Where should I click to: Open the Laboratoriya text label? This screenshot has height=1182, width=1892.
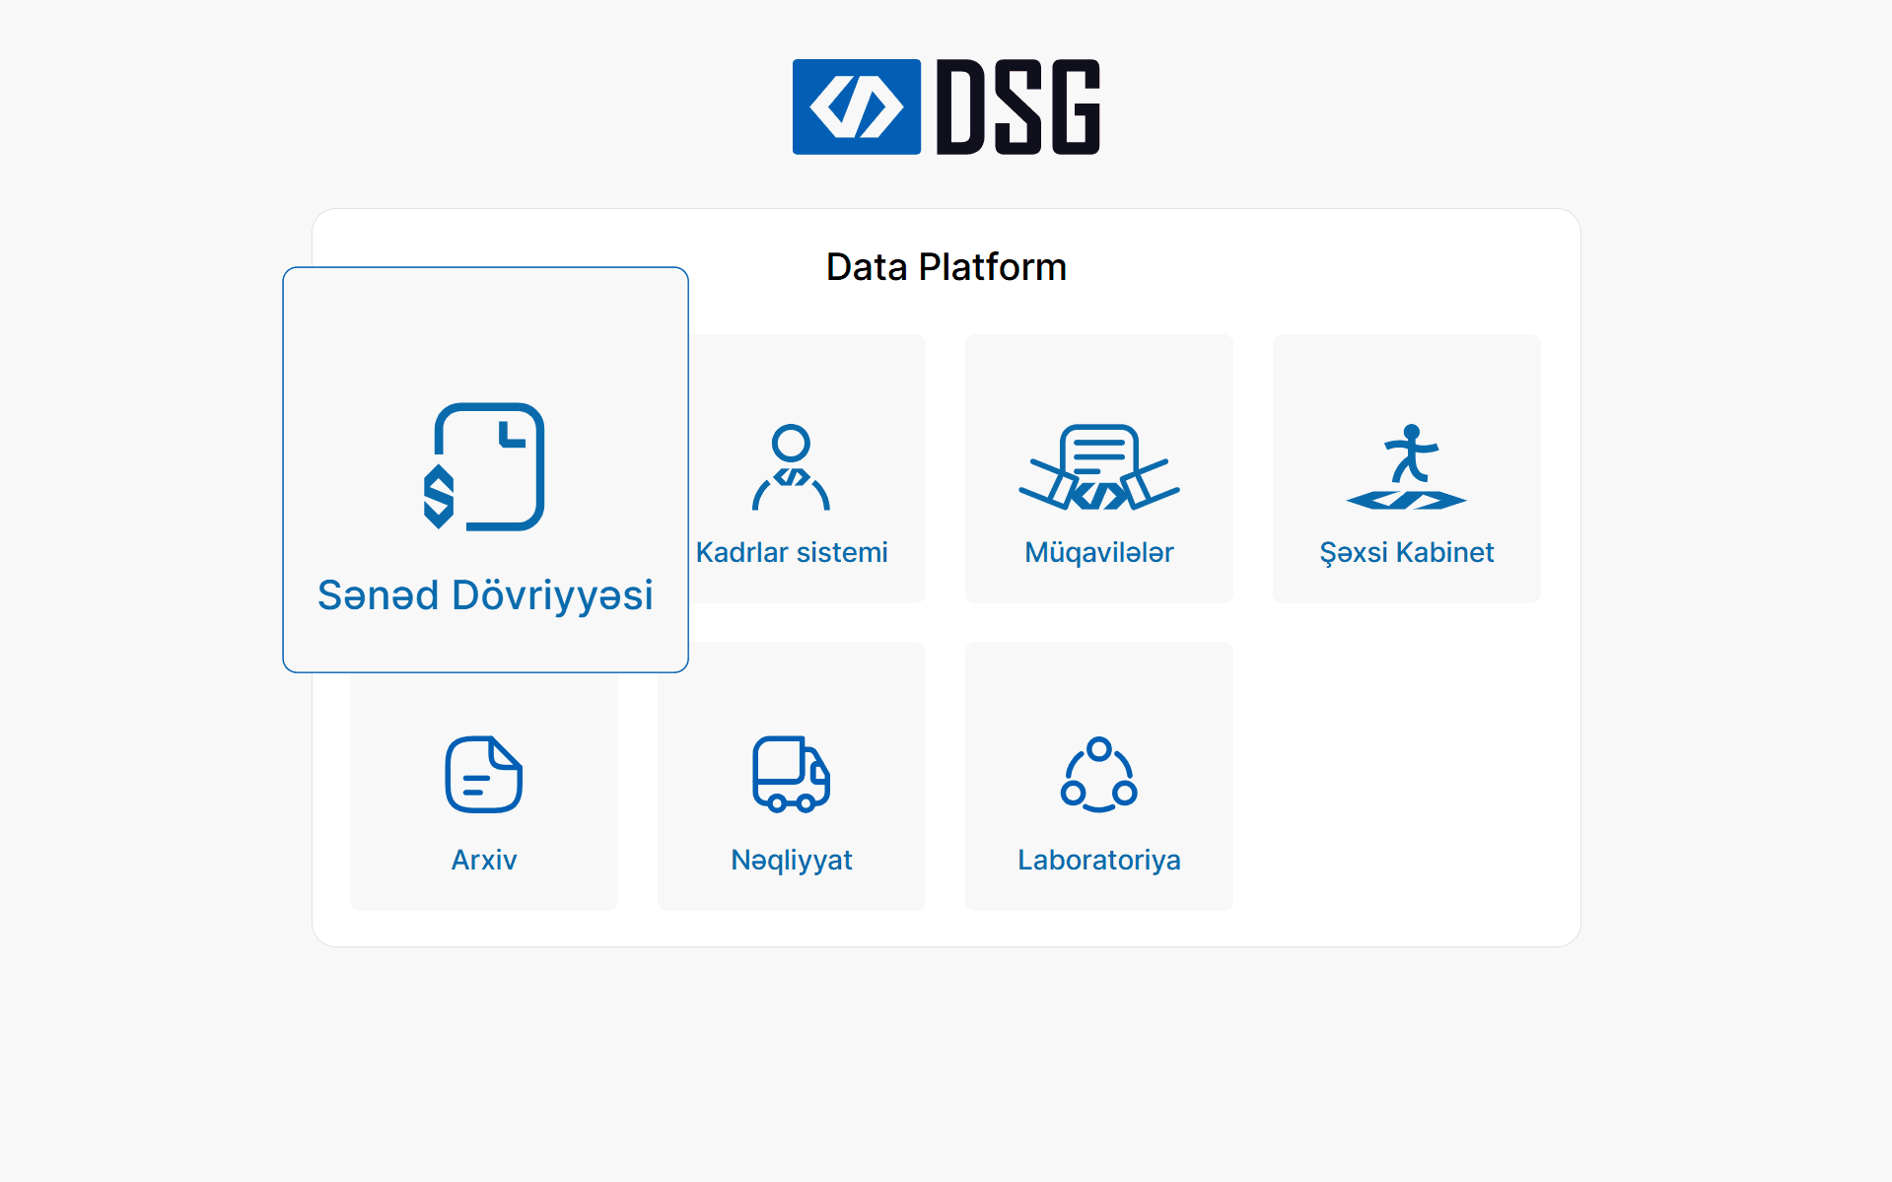[x=1098, y=860]
